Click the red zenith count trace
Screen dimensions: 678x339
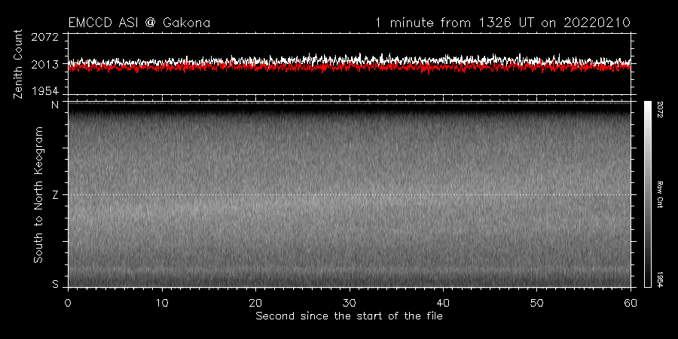point(349,69)
